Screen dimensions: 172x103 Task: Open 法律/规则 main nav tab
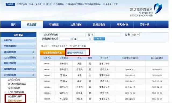point(76,25)
